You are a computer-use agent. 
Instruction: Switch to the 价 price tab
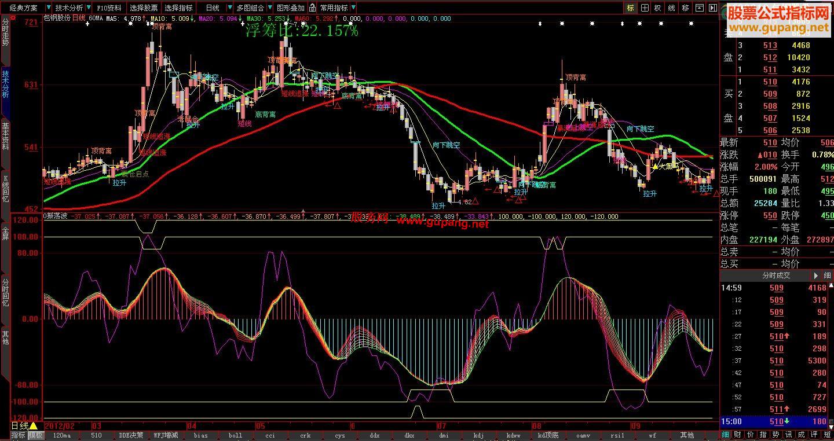[x=751, y=435]
